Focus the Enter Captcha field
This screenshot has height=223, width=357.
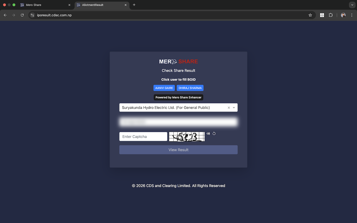pyautogui.click(x=143, y=137)
